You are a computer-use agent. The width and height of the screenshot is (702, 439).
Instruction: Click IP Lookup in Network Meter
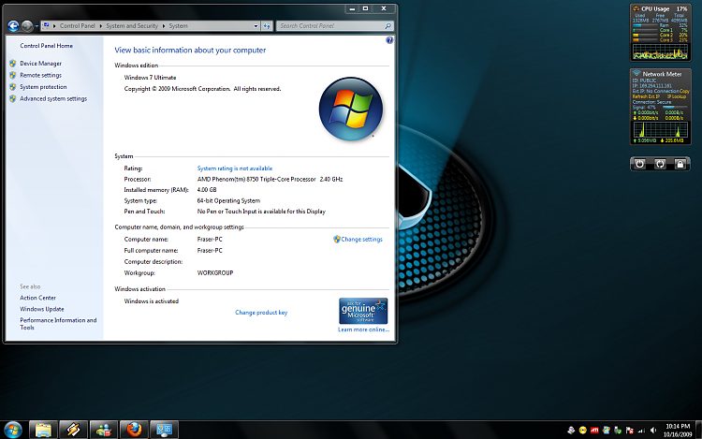(x=677, y=96)
